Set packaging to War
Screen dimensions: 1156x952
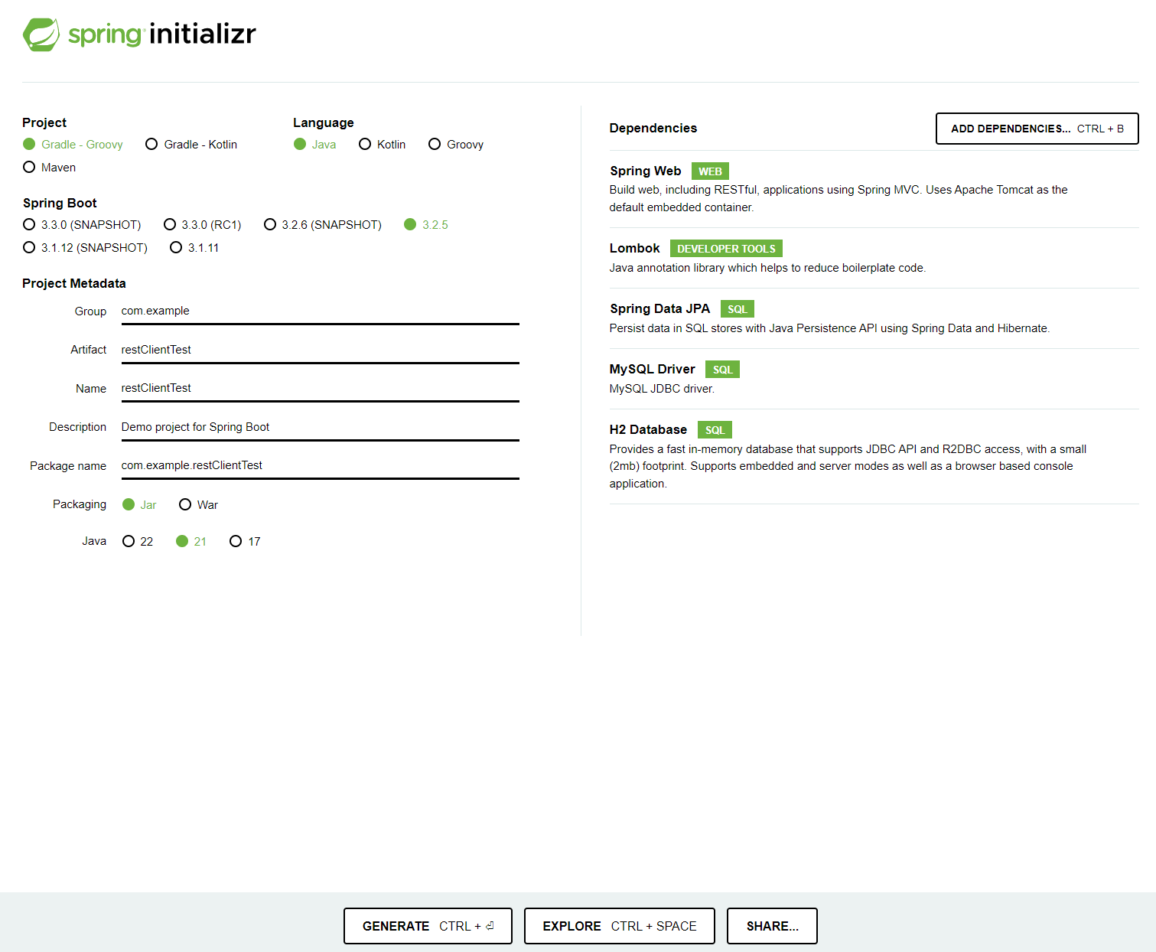pyautogui.click(x=198, y=504)
